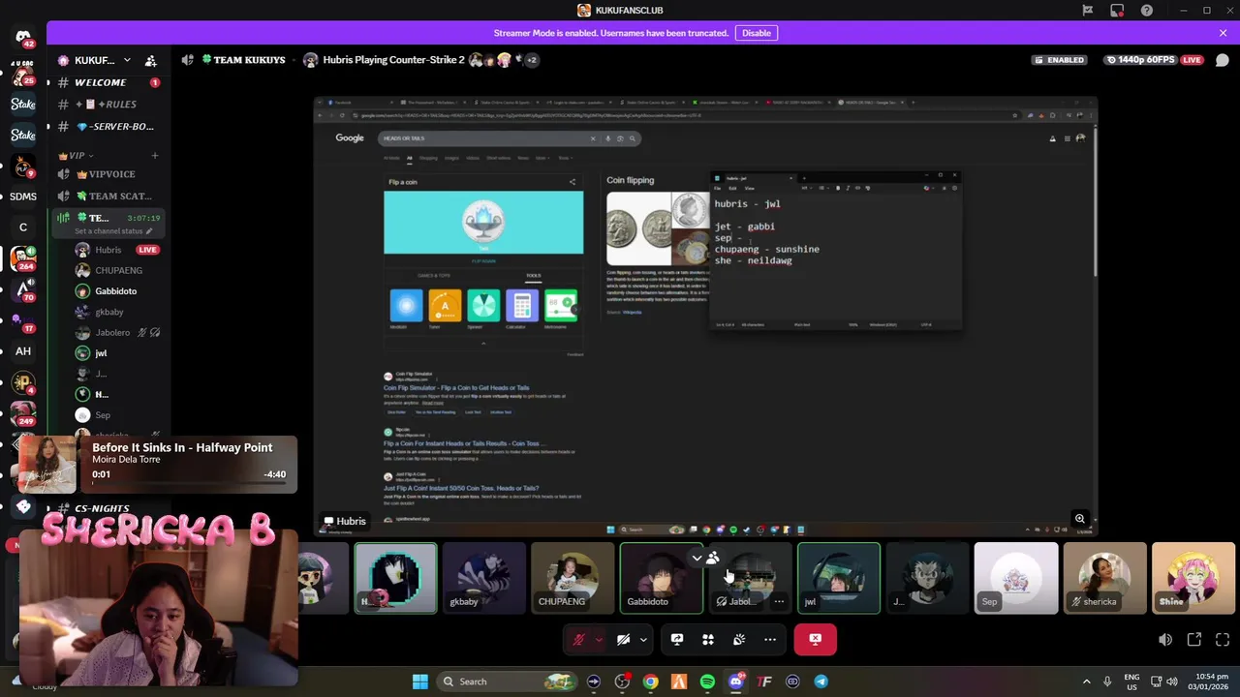Select jwl in voice member list
1240x697 pixels.
pos(116,353)
